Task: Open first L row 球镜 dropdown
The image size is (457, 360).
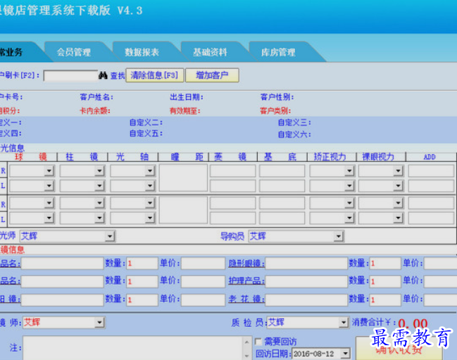Action: point(49,186)
